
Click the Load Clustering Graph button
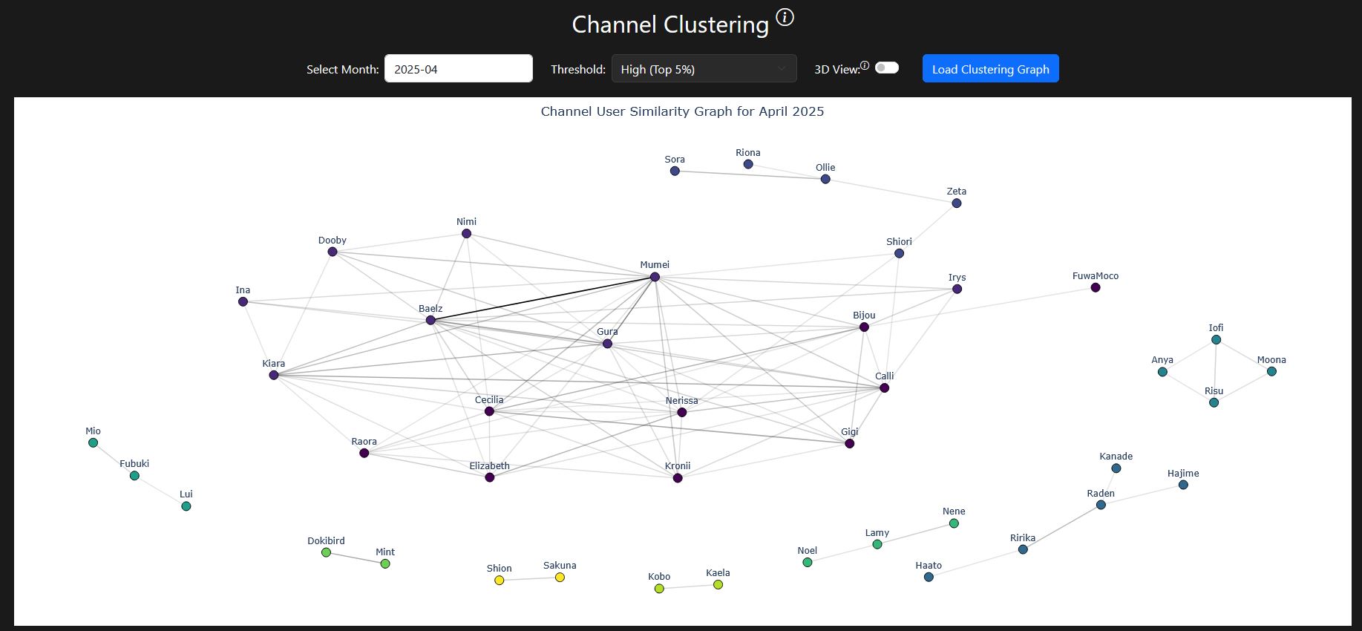coord(990,69)
